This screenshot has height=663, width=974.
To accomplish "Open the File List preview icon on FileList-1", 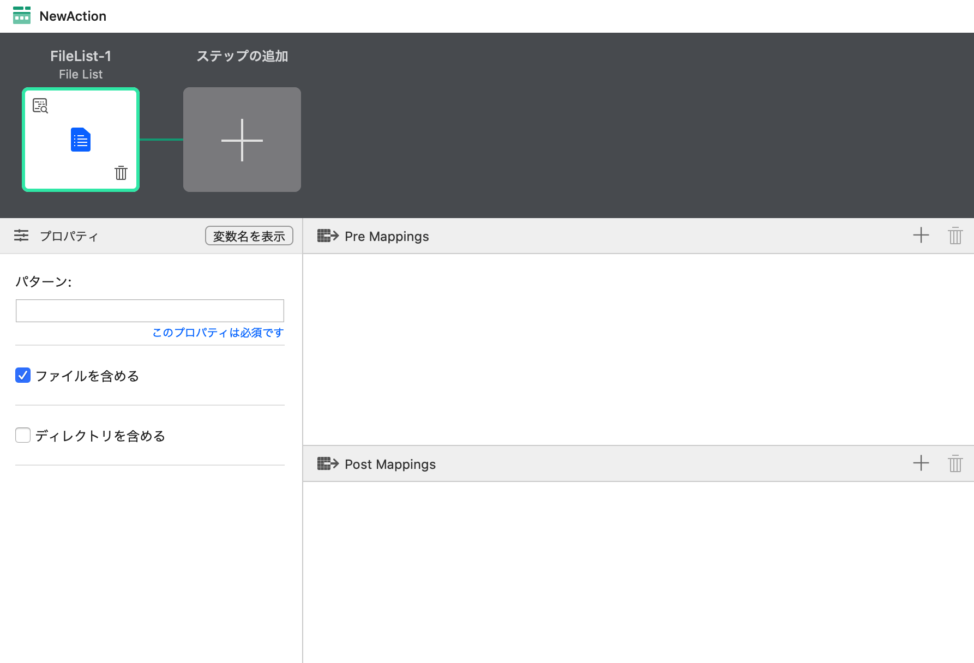I will pos(41,106).
